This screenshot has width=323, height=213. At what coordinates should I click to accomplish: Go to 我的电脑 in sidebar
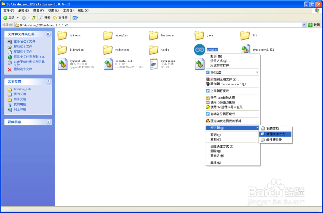20,104
